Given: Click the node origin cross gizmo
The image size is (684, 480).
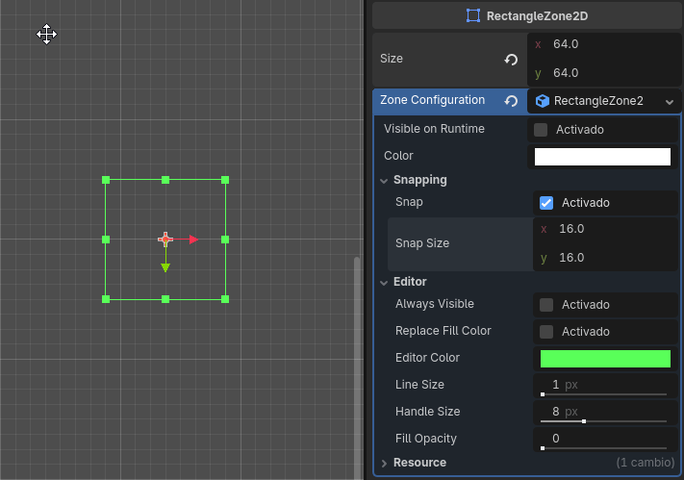Looking at the screenshot, I should (x=165, y=240).
